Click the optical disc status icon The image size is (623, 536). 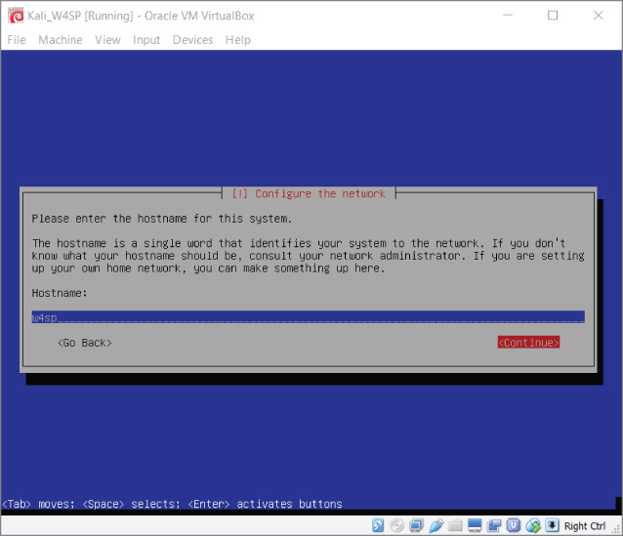coord(396,525)
